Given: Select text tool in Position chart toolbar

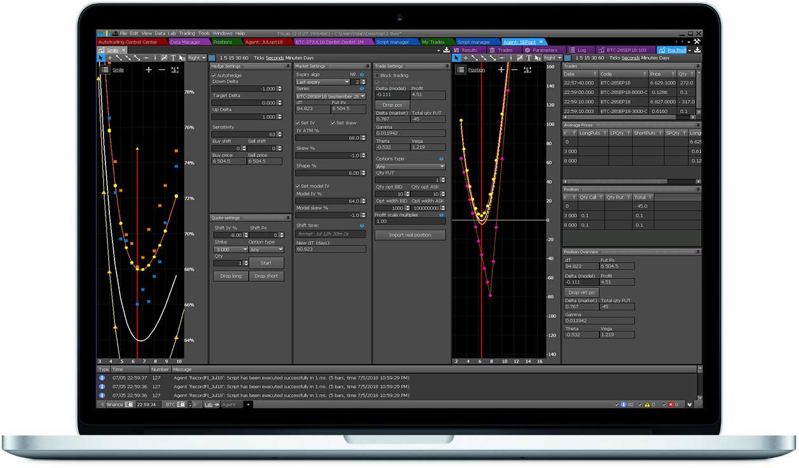Looking at the screenshot, I should tap(528, 58).
